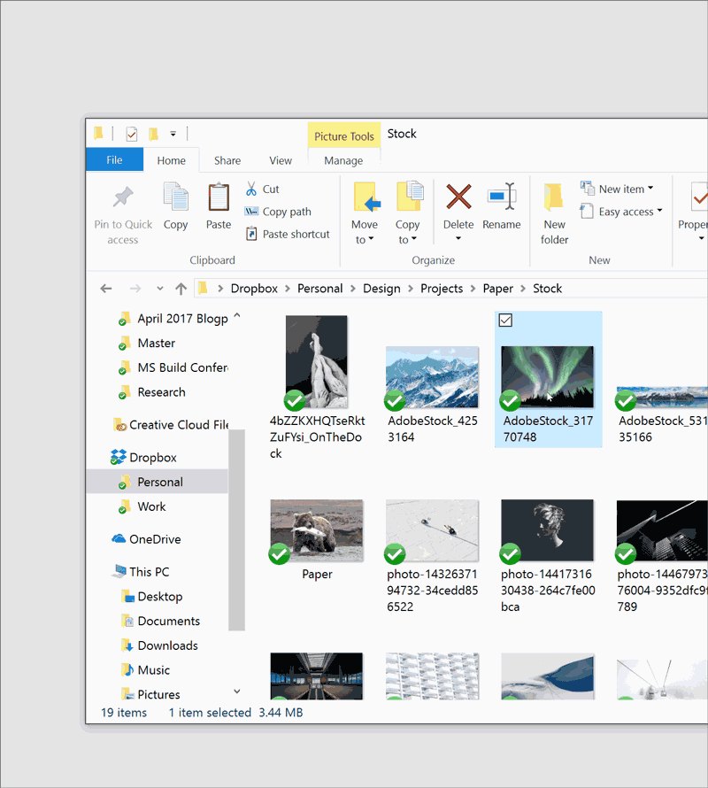This screenshot has width=708, height=788.
Task: Open Customize Quick Access Toolbar dropdown
Action: click(173, 134)
